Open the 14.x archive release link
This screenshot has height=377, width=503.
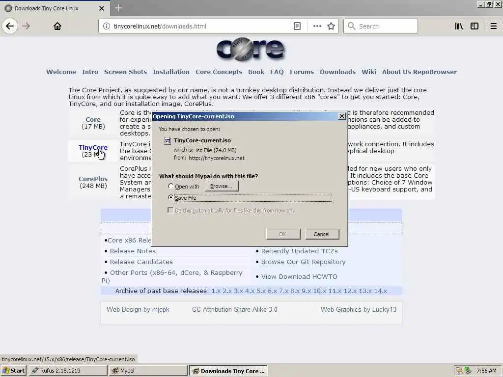tap(381, 291)
